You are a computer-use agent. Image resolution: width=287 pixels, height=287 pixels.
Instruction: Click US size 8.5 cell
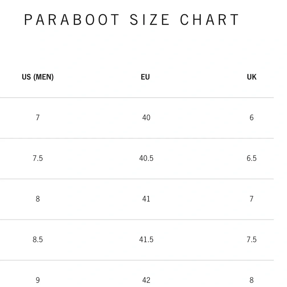(x=38, y=239)
